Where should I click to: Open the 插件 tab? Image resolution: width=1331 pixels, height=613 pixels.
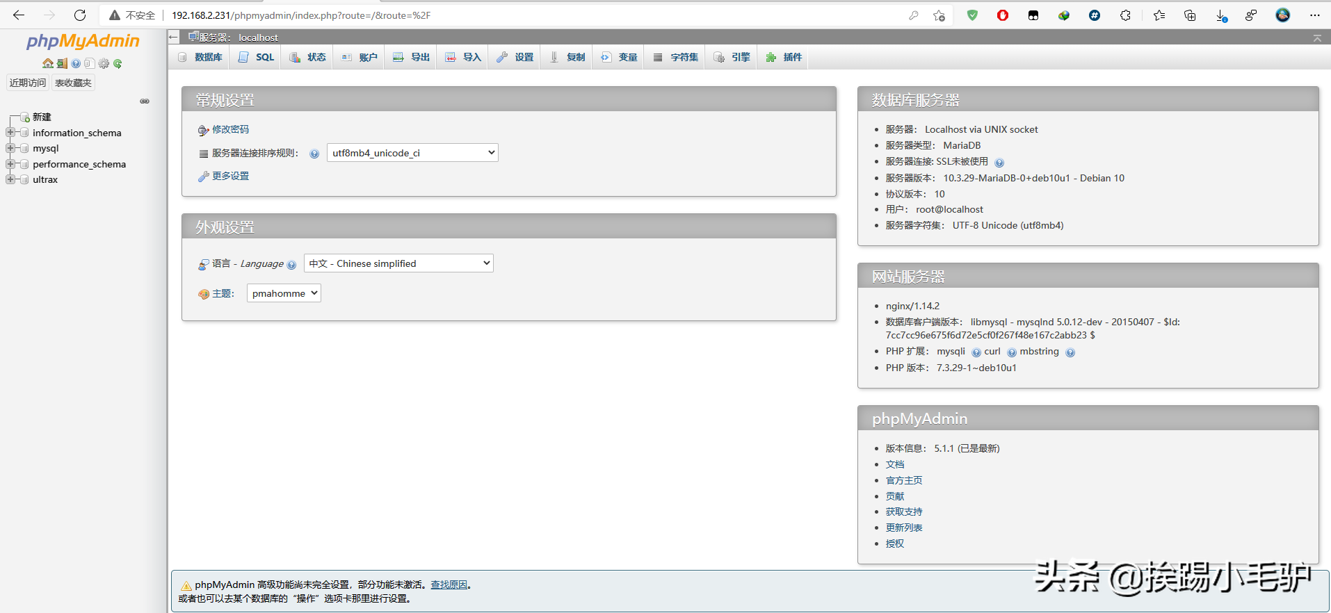pos(784,57)
